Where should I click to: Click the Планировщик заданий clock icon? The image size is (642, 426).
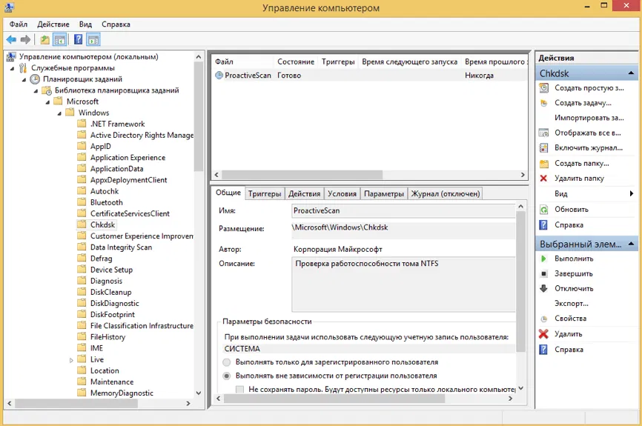tap(36, 79)
